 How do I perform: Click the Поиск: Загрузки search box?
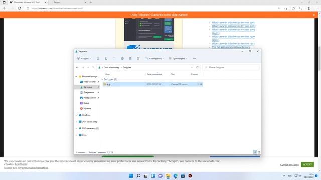[231, 67]
